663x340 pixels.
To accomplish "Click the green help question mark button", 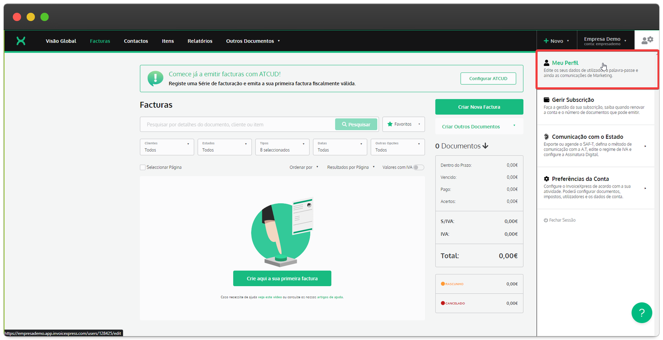I will 641,313.
